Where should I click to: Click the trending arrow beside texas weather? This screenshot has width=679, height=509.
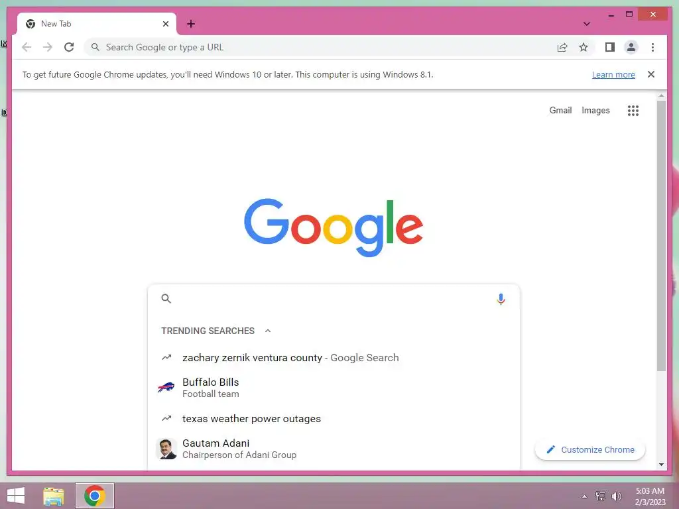166,419
